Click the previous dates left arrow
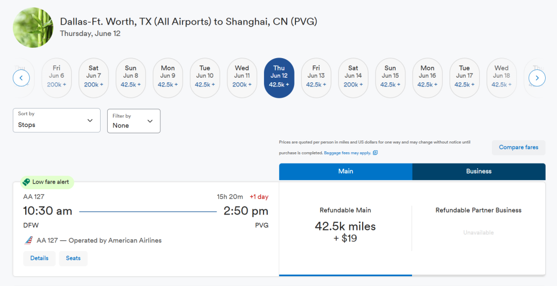Image resolution: width=557 pixels, height=286 pixels. tap(21, 78)
